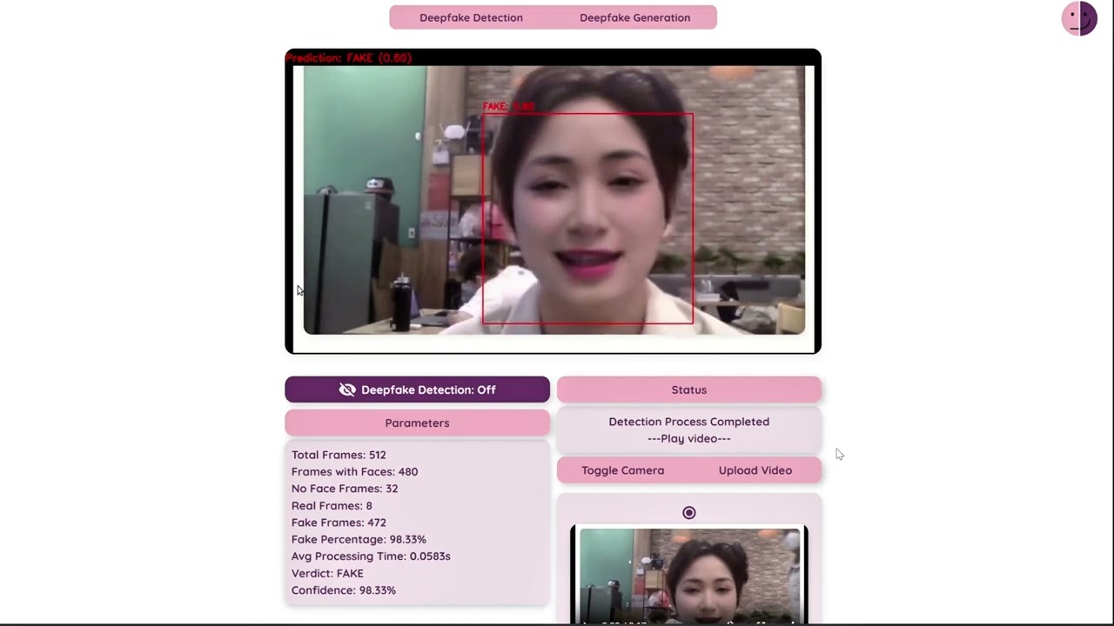
Task: Click the record target icon above result video
Action: 688,512
